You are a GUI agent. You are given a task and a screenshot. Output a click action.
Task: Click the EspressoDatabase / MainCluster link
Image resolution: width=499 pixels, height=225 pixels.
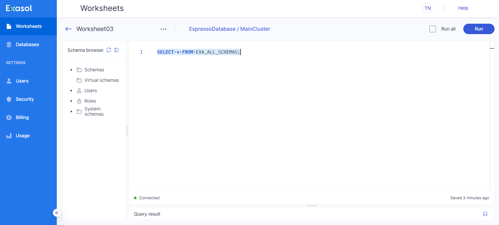[x=229, y=29]
